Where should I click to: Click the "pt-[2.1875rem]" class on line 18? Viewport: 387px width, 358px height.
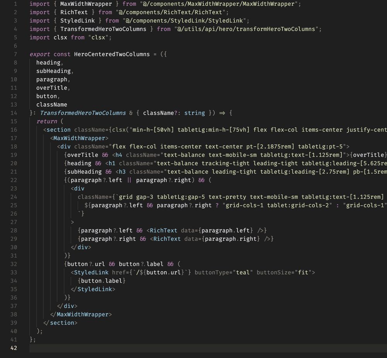click(270, 147)
